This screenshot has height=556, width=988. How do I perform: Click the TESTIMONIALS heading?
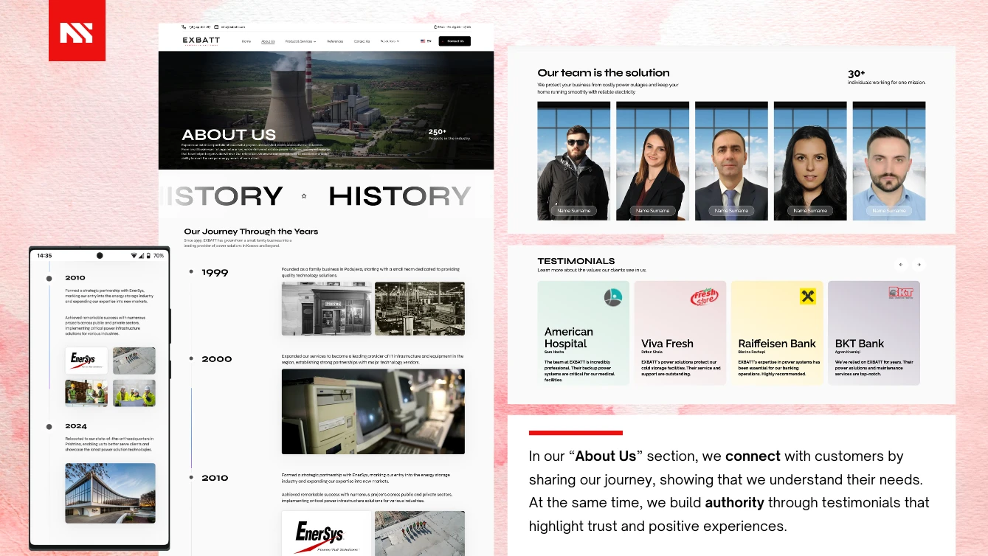tap(576, 261)
